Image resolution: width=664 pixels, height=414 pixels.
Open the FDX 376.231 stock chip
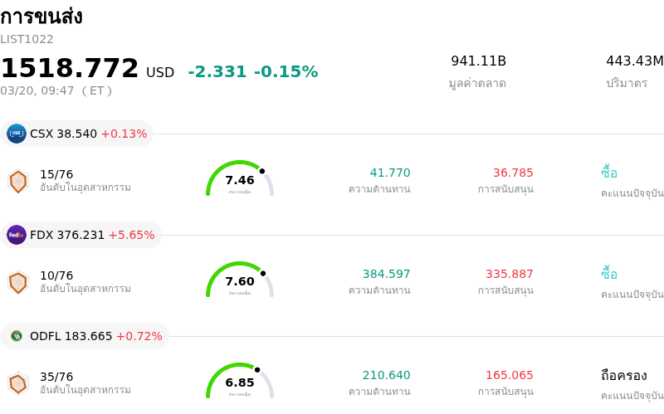[81, 235]
